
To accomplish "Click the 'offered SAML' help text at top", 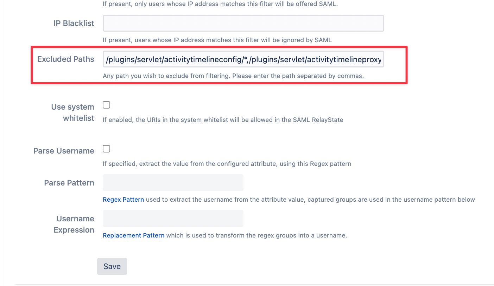I will [220, 5].
